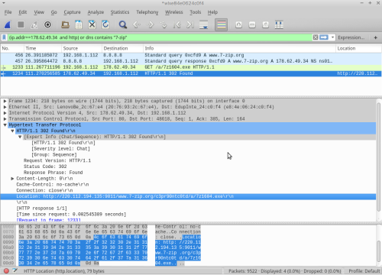The image size is (382, 275).
Task: Go back in packet history
Action: 137,24
